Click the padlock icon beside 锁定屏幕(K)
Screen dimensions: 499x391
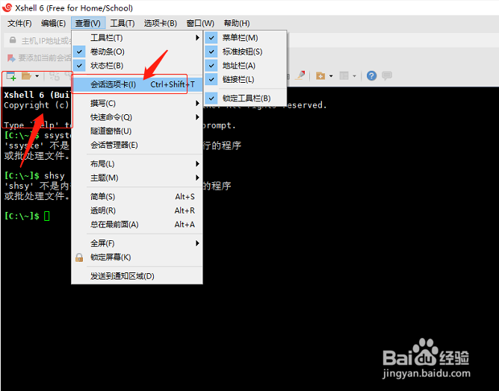point(79,257)
